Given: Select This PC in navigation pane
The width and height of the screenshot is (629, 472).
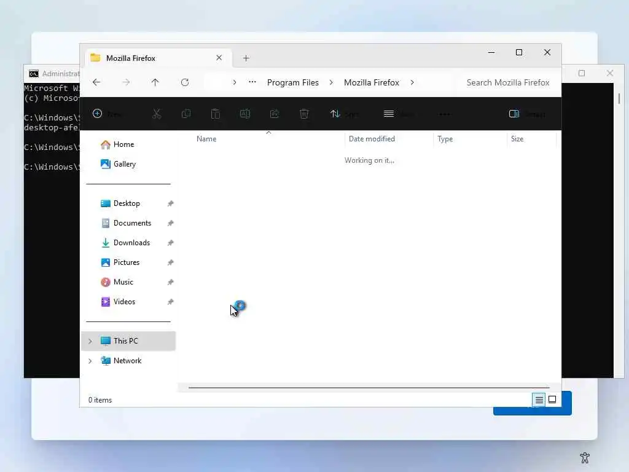Looking at the screenshot, I should [128, 341].
